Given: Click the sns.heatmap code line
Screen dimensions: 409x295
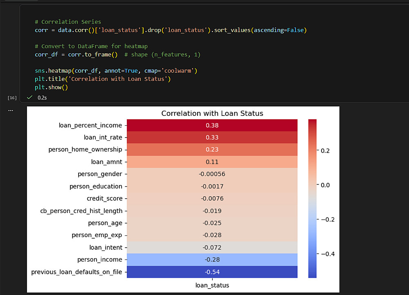Looking at the screenshot, I should 116,71.
